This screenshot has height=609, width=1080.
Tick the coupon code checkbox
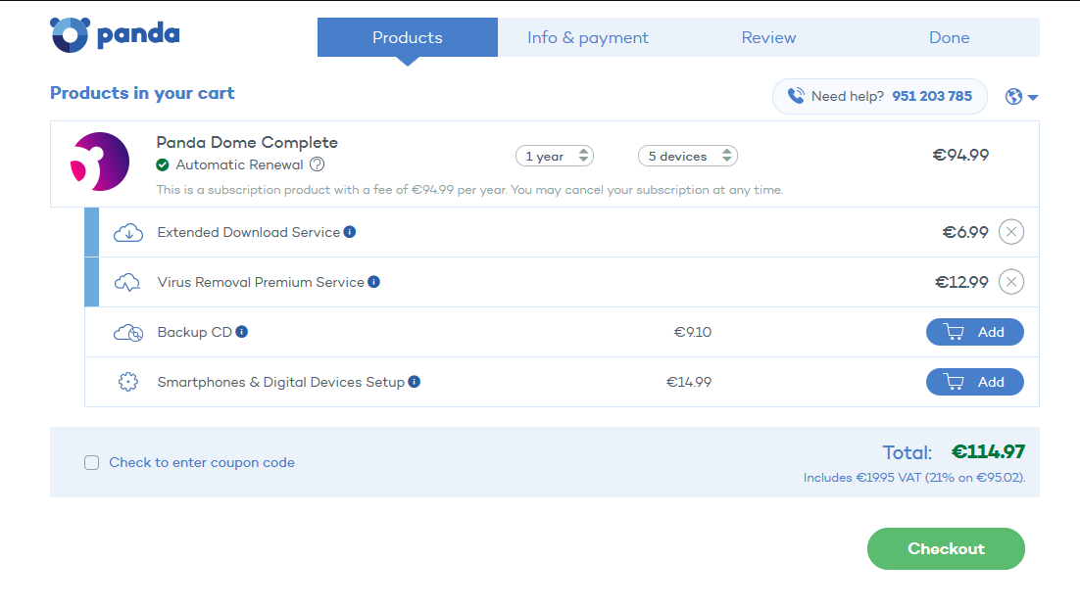[91, 462]
